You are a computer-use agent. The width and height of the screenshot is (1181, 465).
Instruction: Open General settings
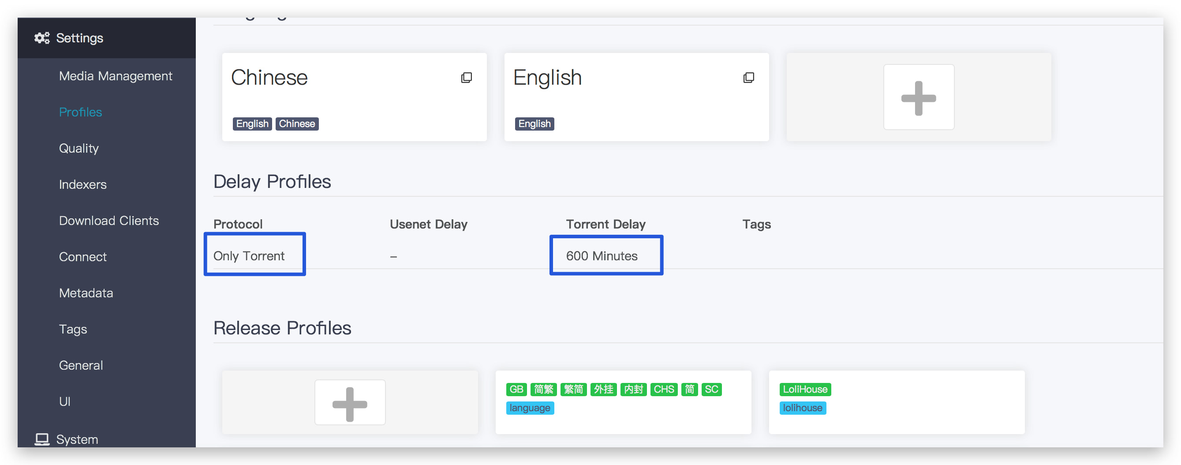[x=81, y=365]
